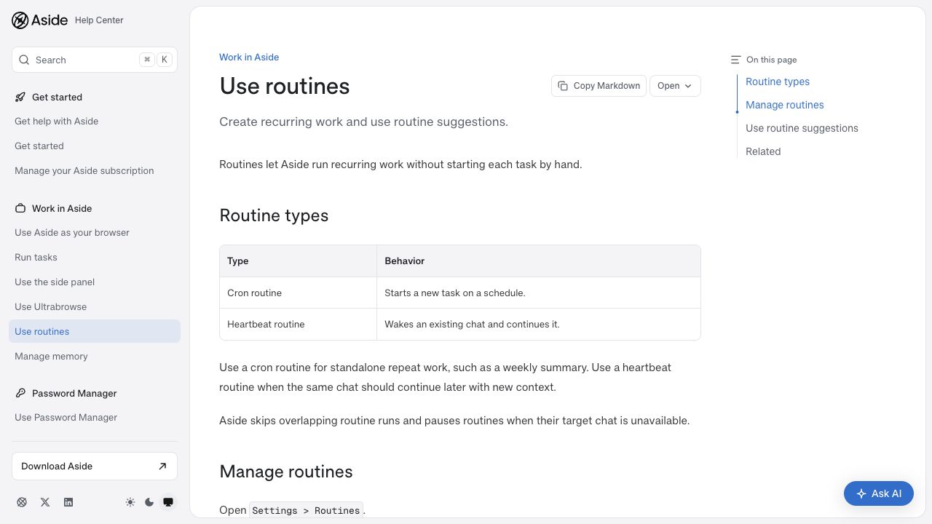Jump to Manage routines in page outline

tap(785, 105)
